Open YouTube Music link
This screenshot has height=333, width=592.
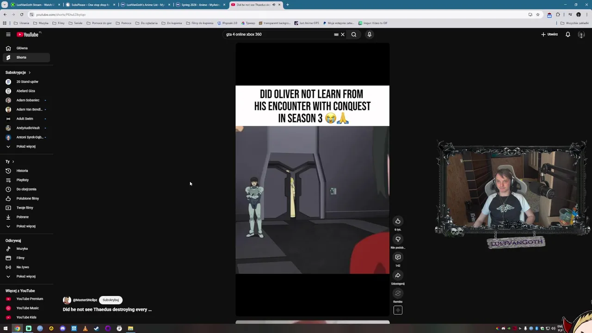[26, 308]
